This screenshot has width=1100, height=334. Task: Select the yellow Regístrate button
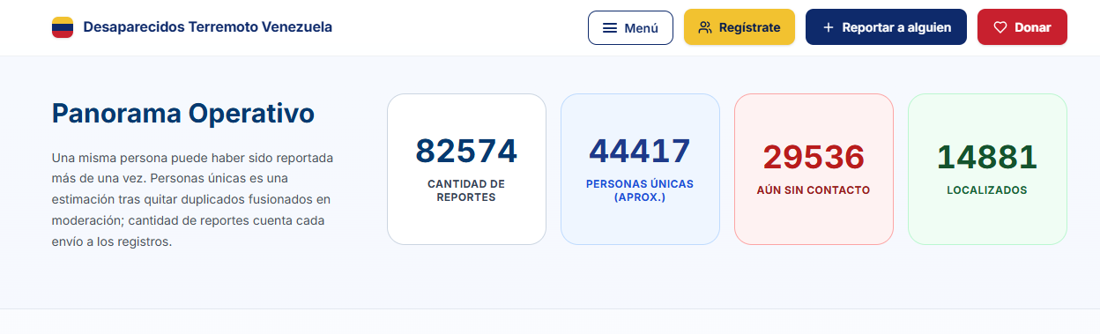[739, 27]
